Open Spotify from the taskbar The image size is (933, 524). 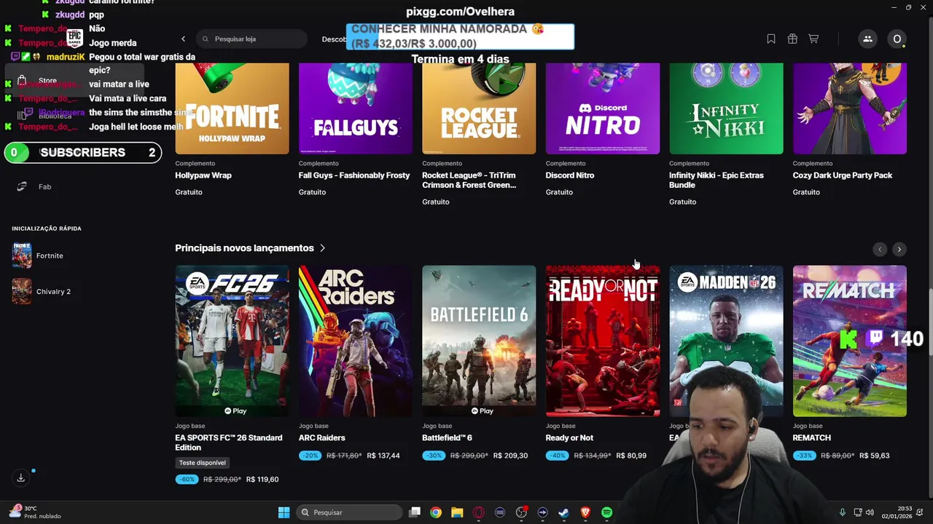607,512
